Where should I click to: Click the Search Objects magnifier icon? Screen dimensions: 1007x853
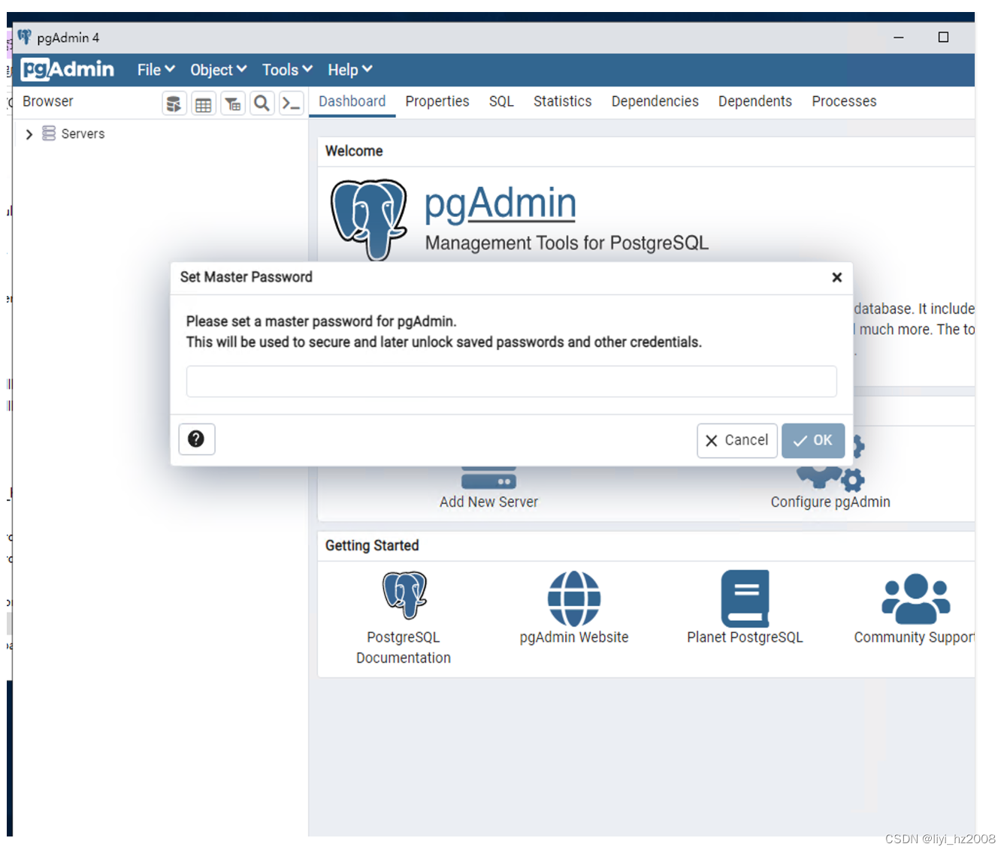click(262, 104)
